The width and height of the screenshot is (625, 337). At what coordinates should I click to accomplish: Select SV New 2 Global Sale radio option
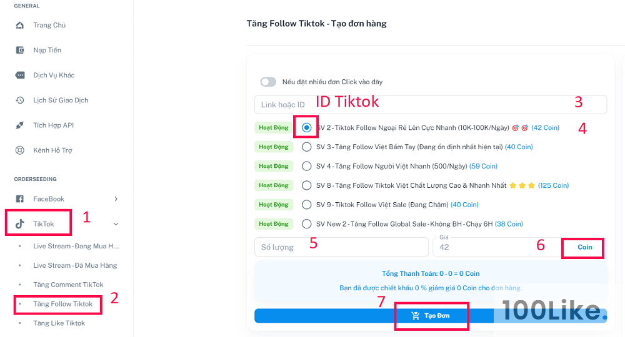(306, 224)
